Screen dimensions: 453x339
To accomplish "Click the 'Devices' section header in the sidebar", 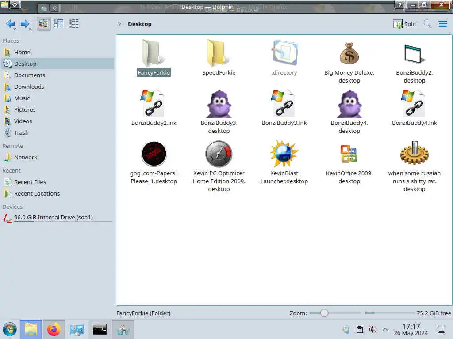I will (12, 207).
